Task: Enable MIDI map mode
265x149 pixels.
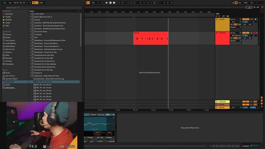Action: (246, 3)
